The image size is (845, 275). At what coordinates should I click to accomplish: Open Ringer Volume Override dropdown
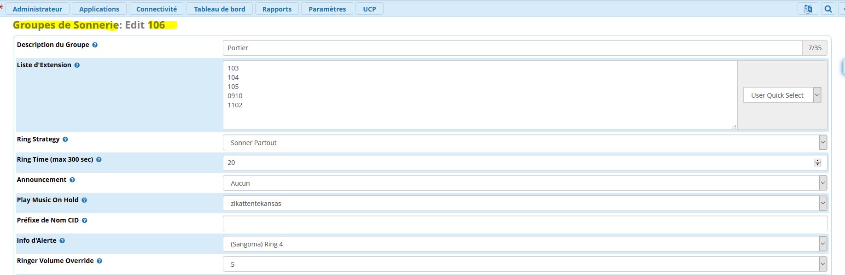pos(525,264)
